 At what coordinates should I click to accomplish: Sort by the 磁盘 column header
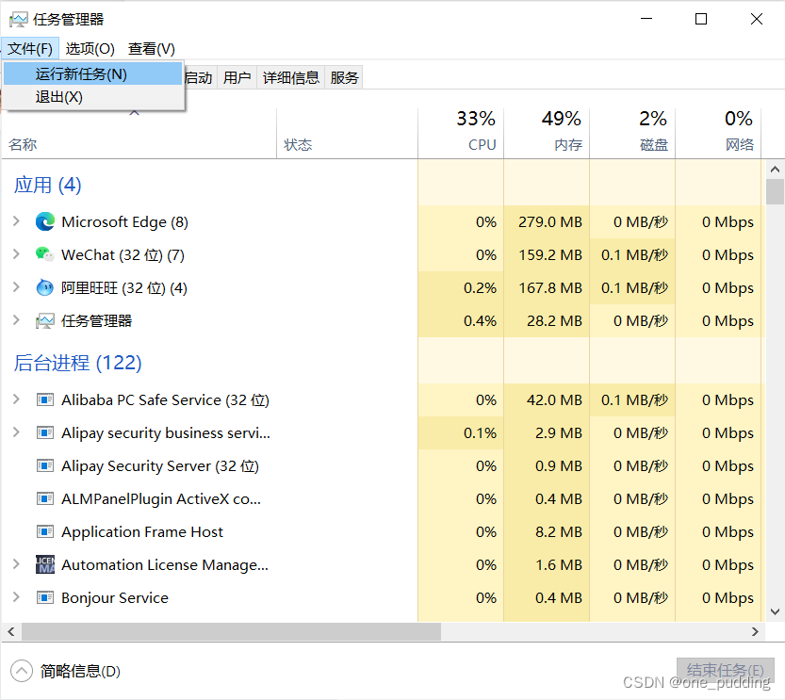632,132
